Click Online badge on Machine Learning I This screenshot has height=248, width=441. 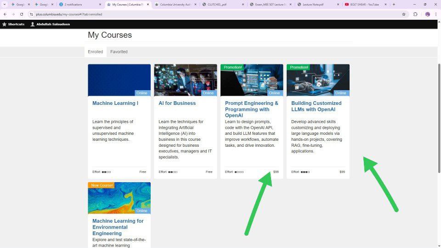(142, 93)
